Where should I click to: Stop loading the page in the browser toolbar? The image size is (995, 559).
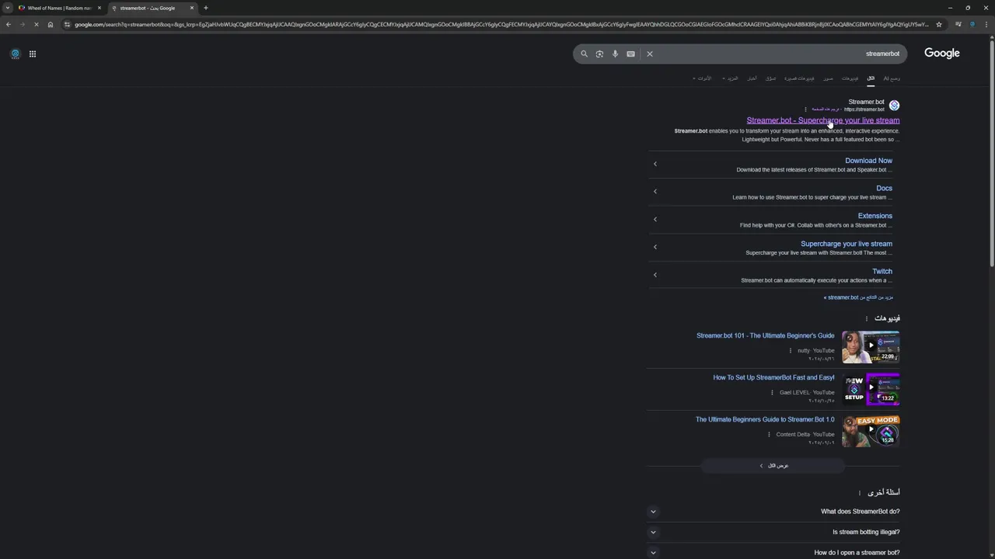click(x=36, y=24)
